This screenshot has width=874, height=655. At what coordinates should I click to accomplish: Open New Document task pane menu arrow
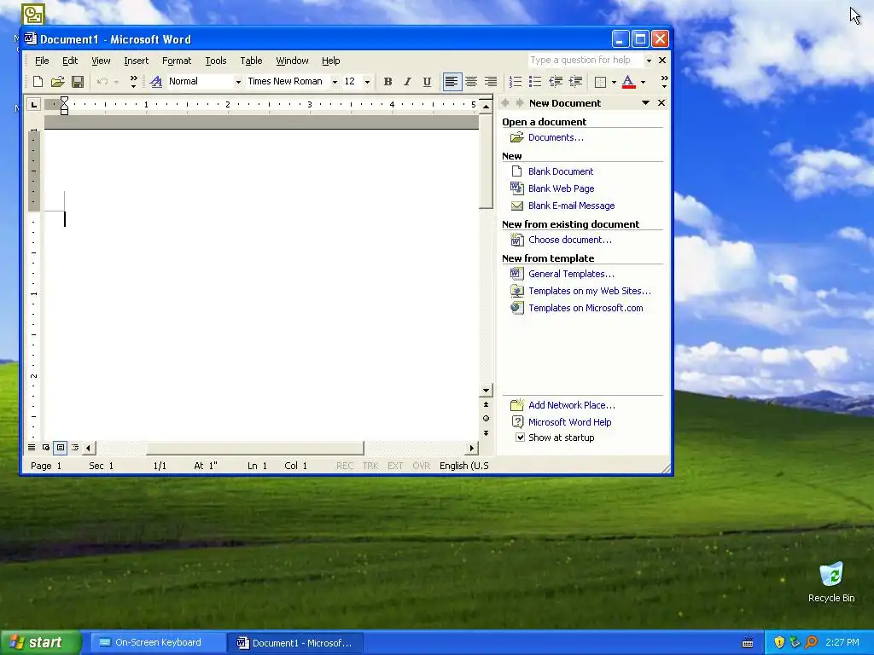pos(645,103)
